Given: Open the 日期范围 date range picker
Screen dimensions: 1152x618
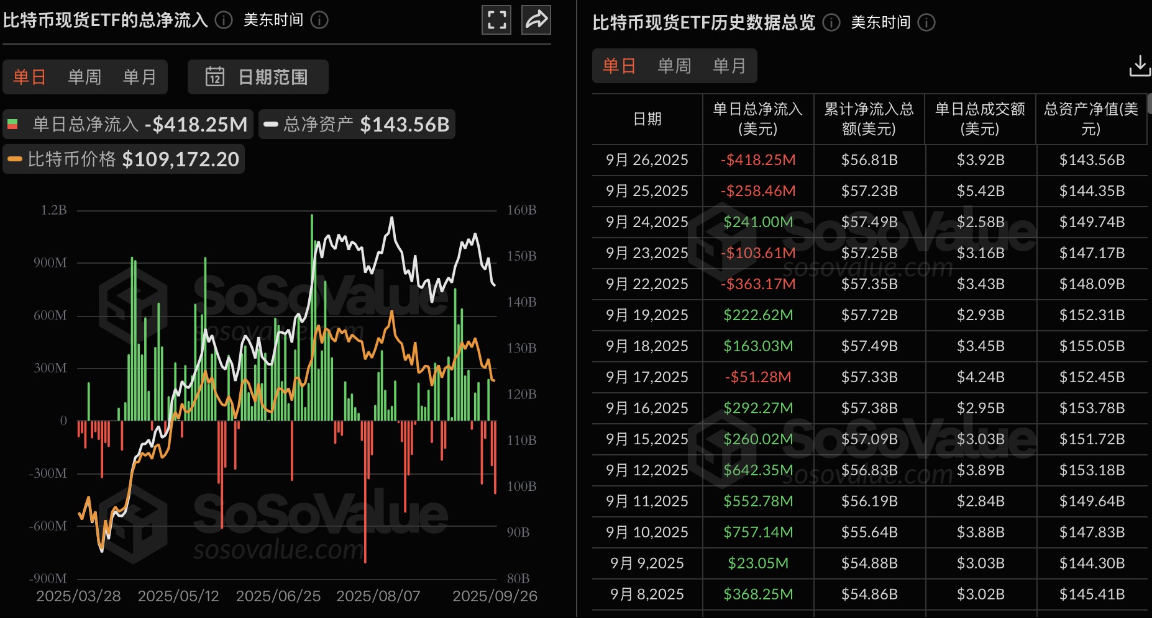Looking at the screenshot, I should click(258, 77).
